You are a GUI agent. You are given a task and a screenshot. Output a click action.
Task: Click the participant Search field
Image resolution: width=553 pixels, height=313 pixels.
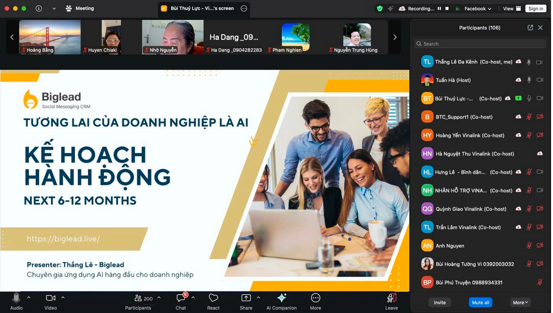[479, 44]
